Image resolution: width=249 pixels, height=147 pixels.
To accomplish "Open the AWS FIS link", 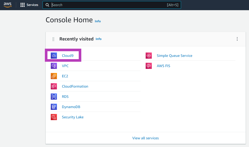I will tap(163, 66).
